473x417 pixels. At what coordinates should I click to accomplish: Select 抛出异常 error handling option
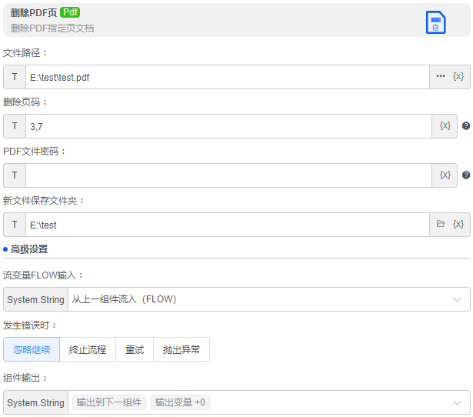pos(182,349)
